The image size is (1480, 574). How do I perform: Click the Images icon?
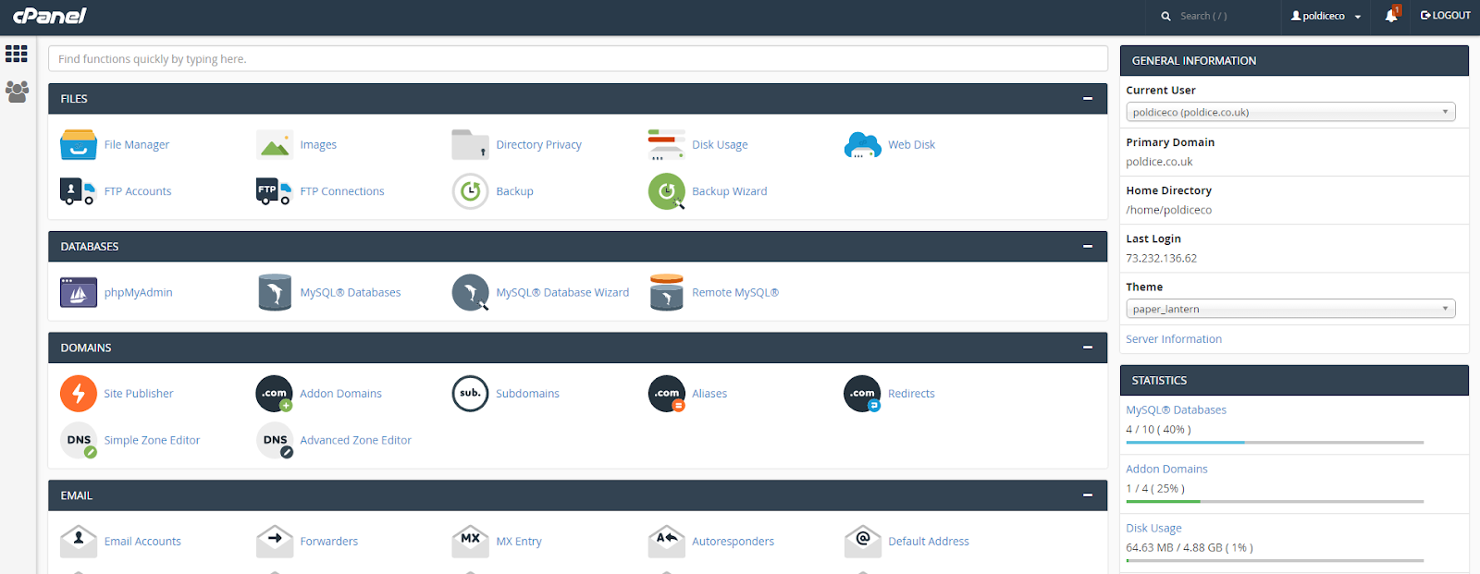click(275, 145)
